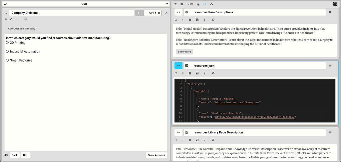This screenshot has height=162, width=341.
Task: Click the code icon of resources.json
Action: pyautogui.click(x=186, y=66)
